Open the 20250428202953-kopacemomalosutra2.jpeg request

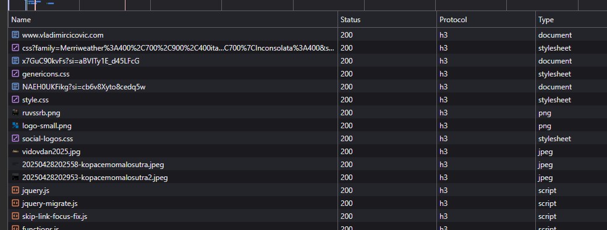click(x=95, y=178)
